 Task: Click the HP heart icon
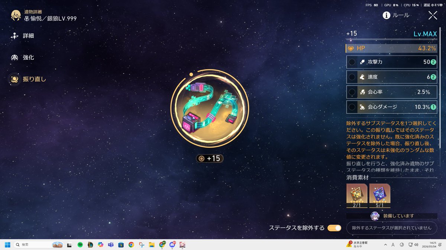coord(350,49)
